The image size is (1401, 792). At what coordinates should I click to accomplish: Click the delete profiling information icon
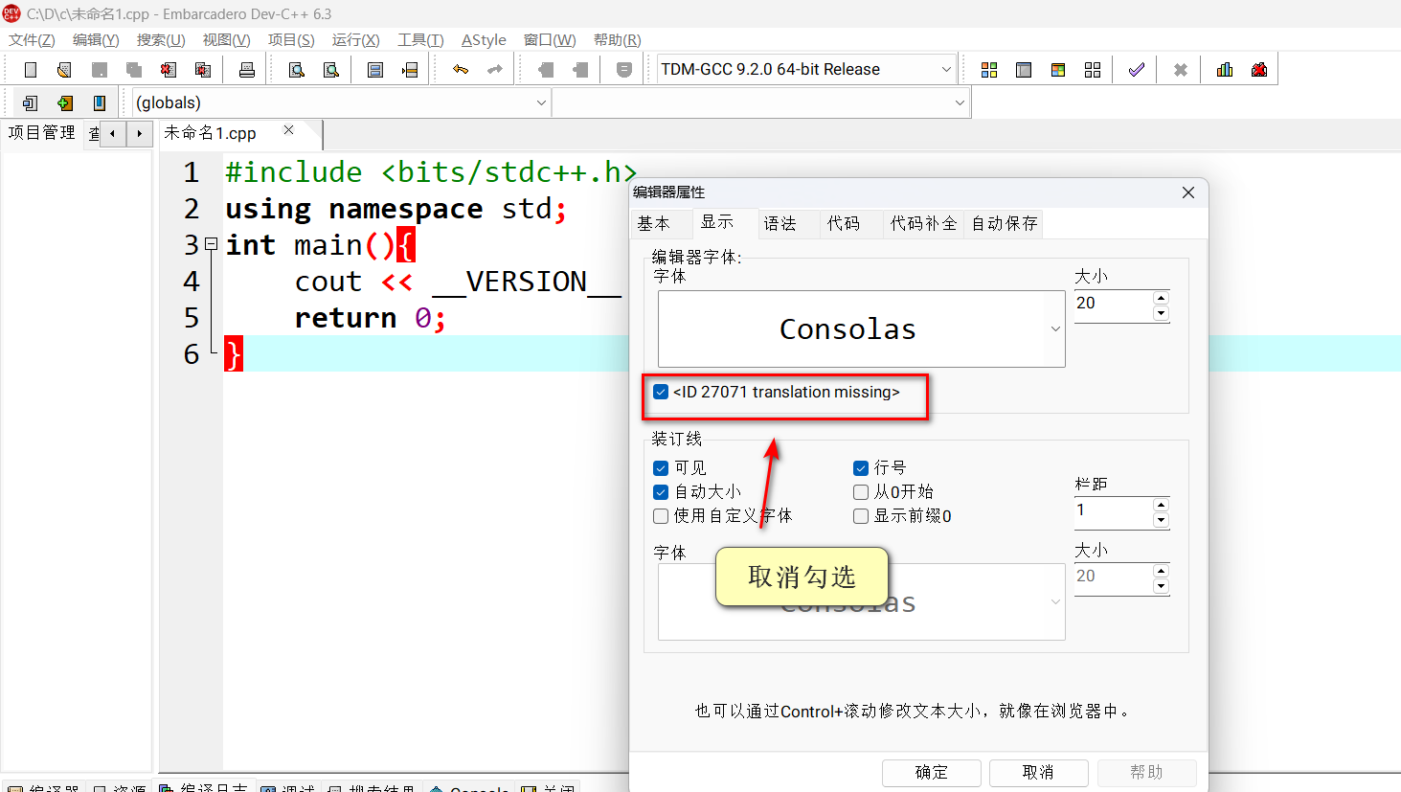tap(1259, 70)
